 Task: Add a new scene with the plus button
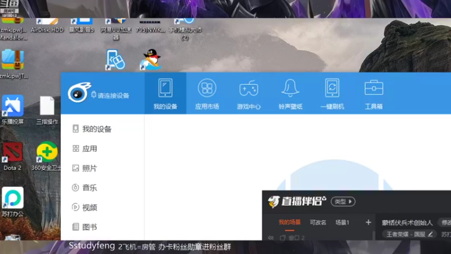(x=368, y=222)
